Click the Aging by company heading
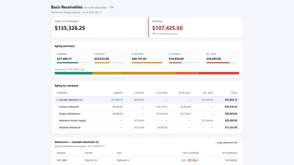Image resolution: width=294 pixels, height=165 pixels. [x=66, y=86]
